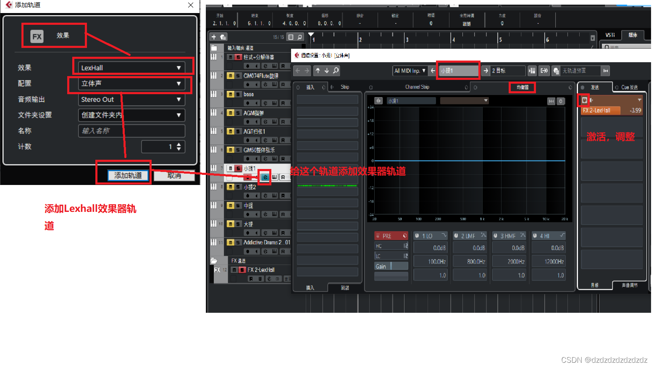Viewport: 654px width, 367px height.
Task: Click EQ settings gear icon
Action: 561,101
